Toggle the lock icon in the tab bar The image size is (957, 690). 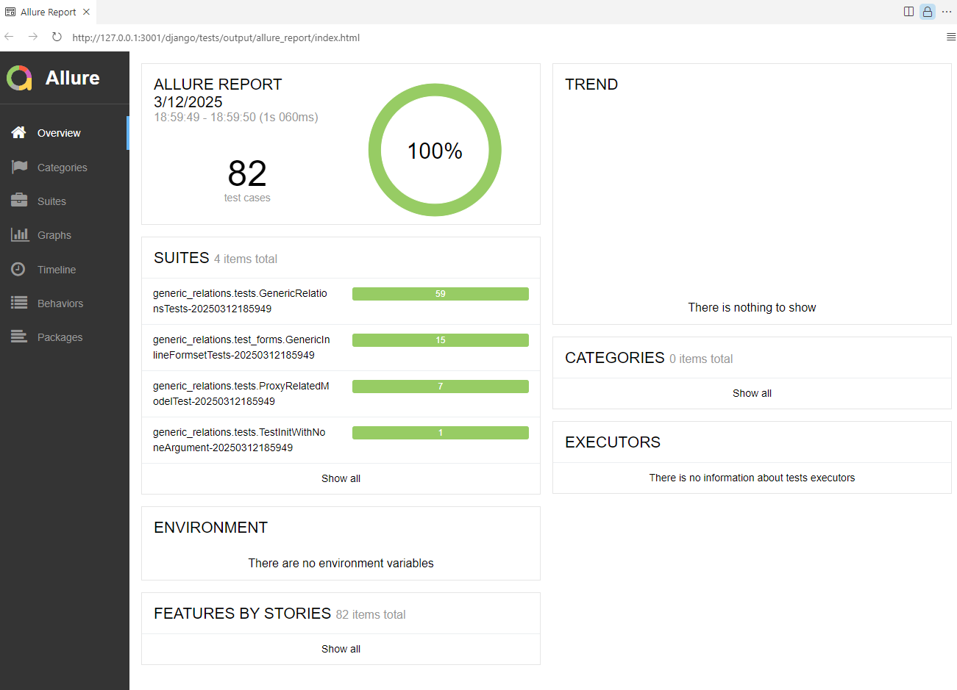click(x=928, y=12)
